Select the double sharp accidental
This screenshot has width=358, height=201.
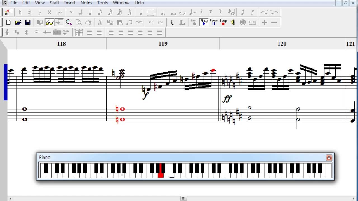click(49, 12)
